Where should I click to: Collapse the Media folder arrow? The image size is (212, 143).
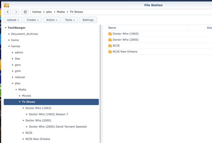click(x=16, y=89)
